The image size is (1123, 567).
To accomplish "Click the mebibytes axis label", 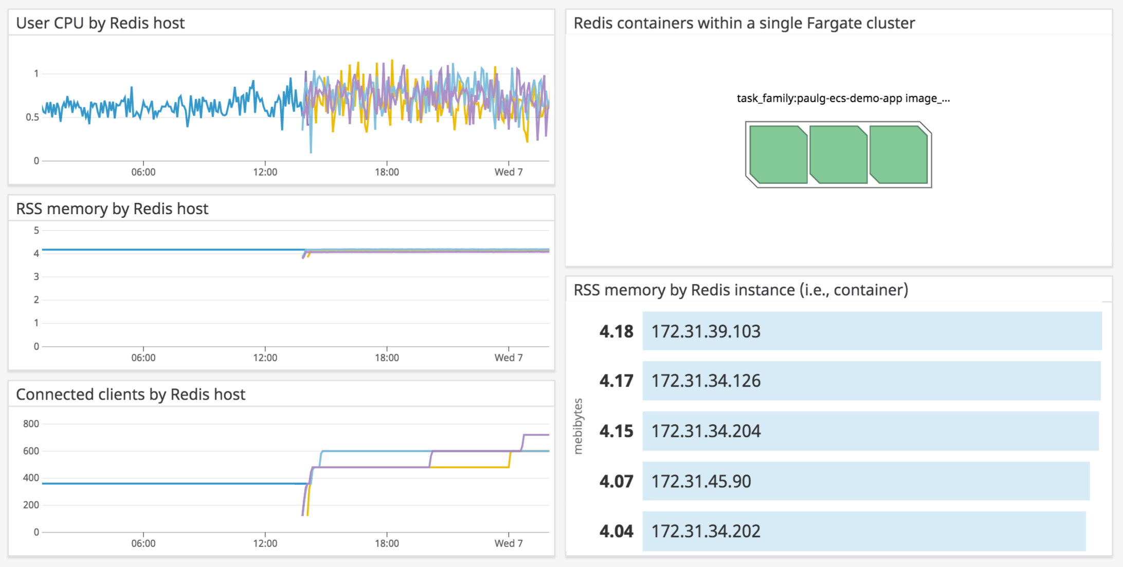I will (578, 426).
